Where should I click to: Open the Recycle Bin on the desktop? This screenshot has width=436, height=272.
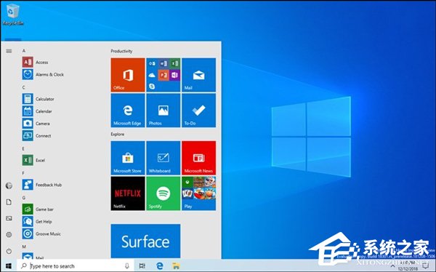point(13,15)
